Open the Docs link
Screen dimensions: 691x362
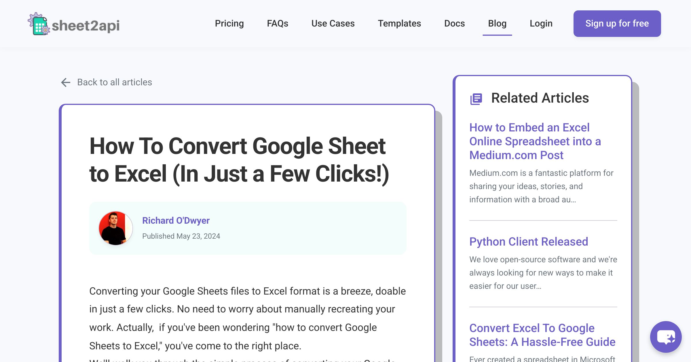[x=454, y=23]
